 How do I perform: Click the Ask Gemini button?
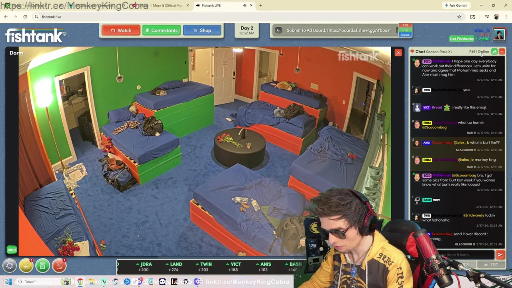[456, 6]
